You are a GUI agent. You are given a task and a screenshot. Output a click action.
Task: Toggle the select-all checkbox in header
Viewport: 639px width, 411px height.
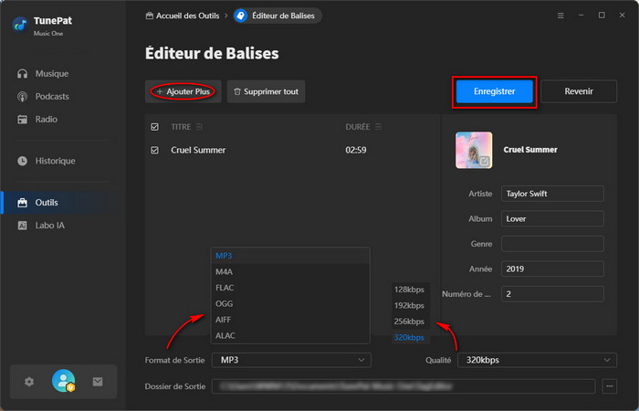click(155, 127)
